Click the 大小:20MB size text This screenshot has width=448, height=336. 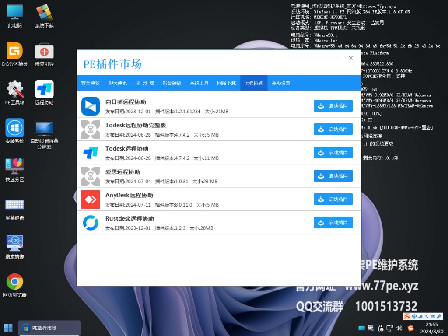click(x=201, y=228)
